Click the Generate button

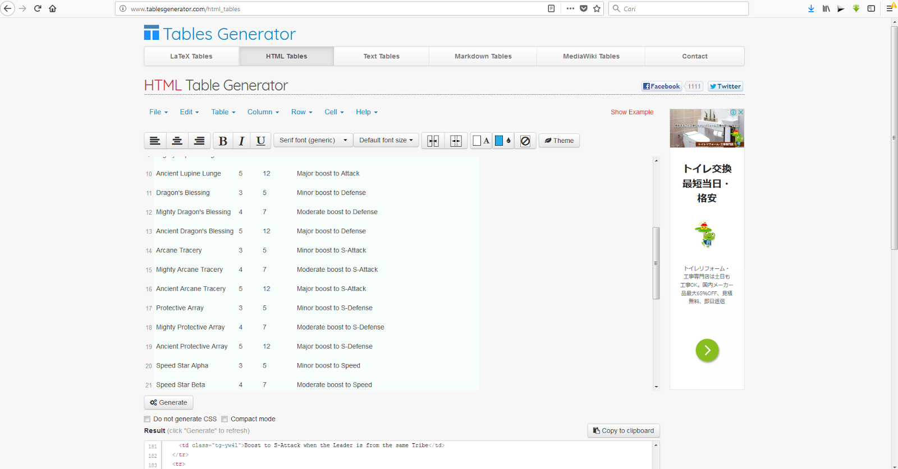pos(169,402)
